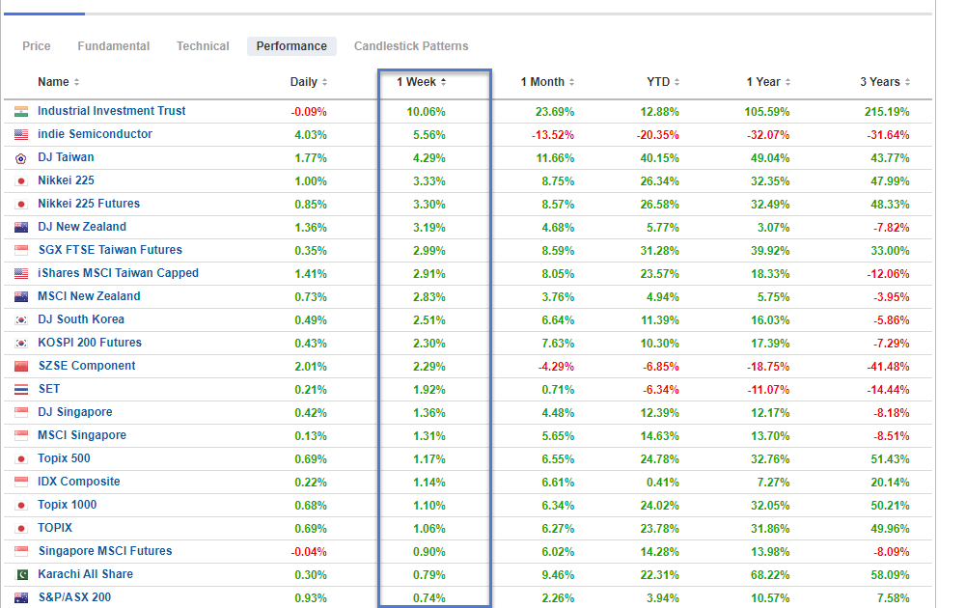This screenshot has height=608, width=966.
Task: Select the Technical tab
Action: click(x=203, y=46)
